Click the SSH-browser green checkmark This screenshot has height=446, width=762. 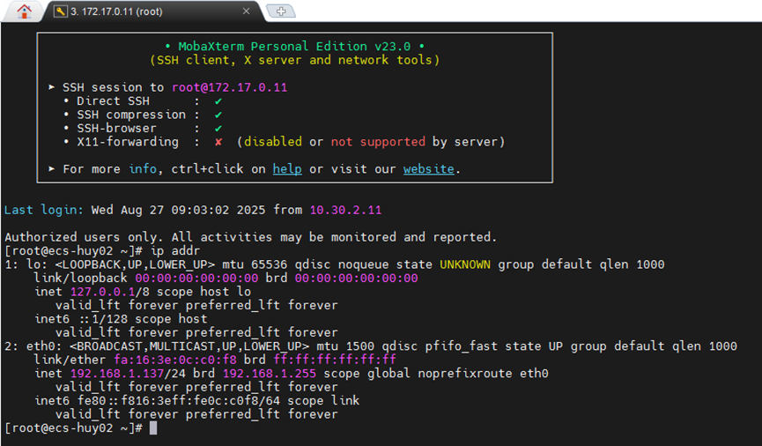(218, 129)
